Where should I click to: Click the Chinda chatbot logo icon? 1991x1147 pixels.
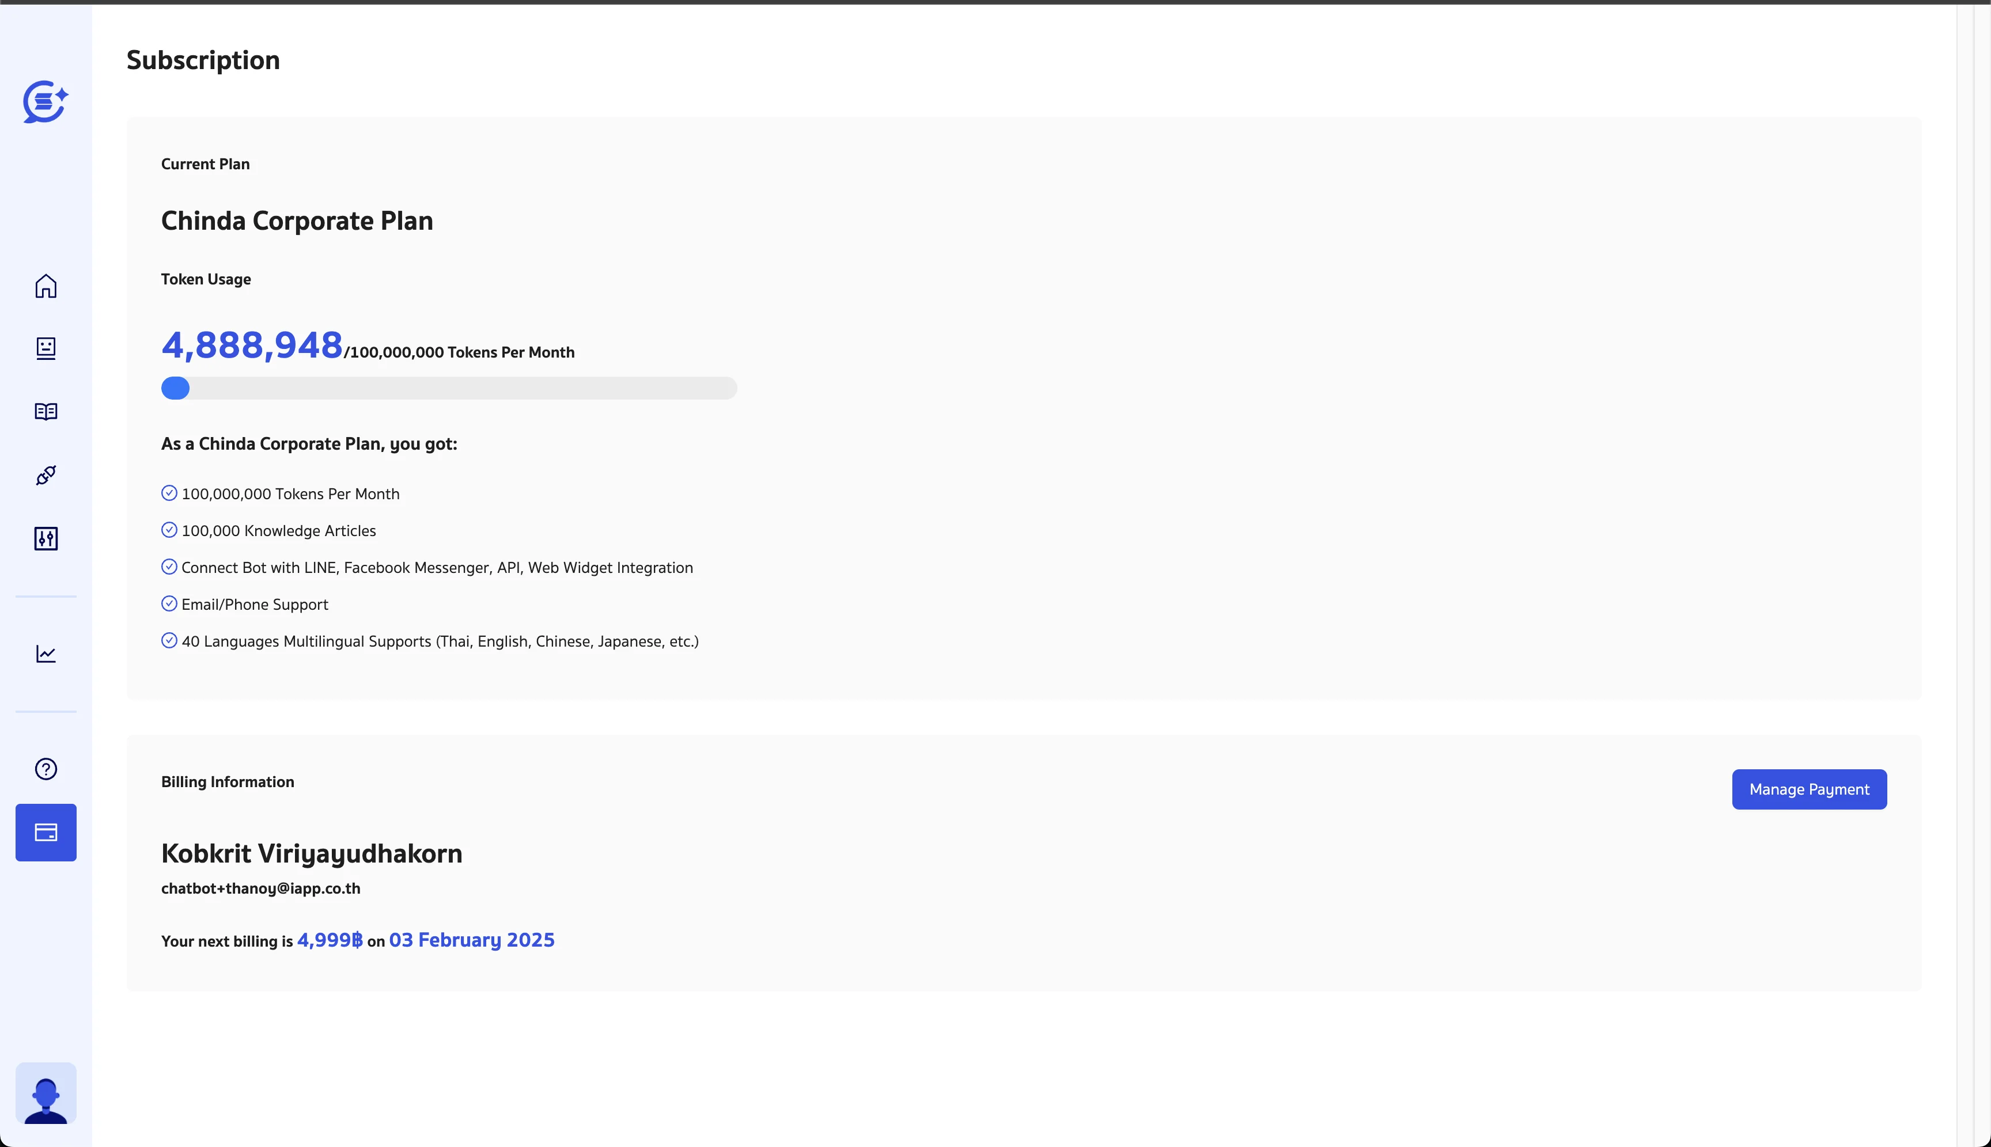click(x=45, y=101)
